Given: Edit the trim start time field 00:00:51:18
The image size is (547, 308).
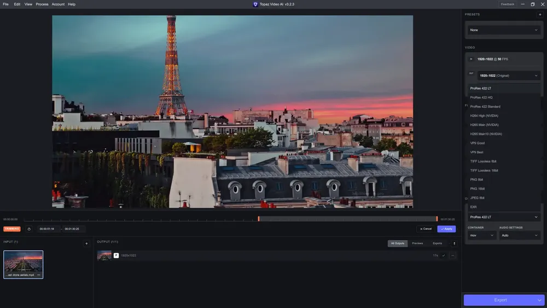Looking at the screenshot, I should pos(46,229).
